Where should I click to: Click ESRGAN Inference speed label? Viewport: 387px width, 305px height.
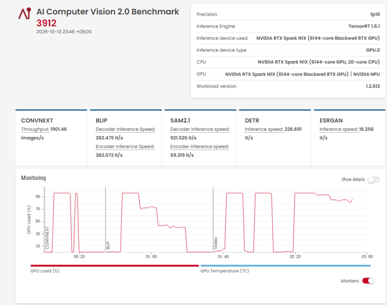339,129
